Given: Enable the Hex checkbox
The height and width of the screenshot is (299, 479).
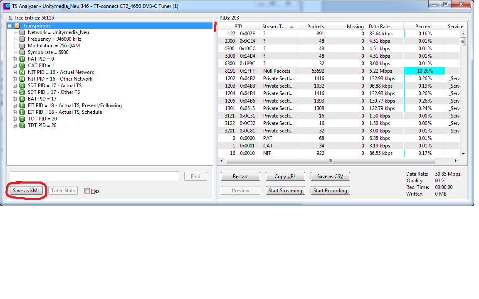Looking at the screenshot, I should (x=87, y=191).
